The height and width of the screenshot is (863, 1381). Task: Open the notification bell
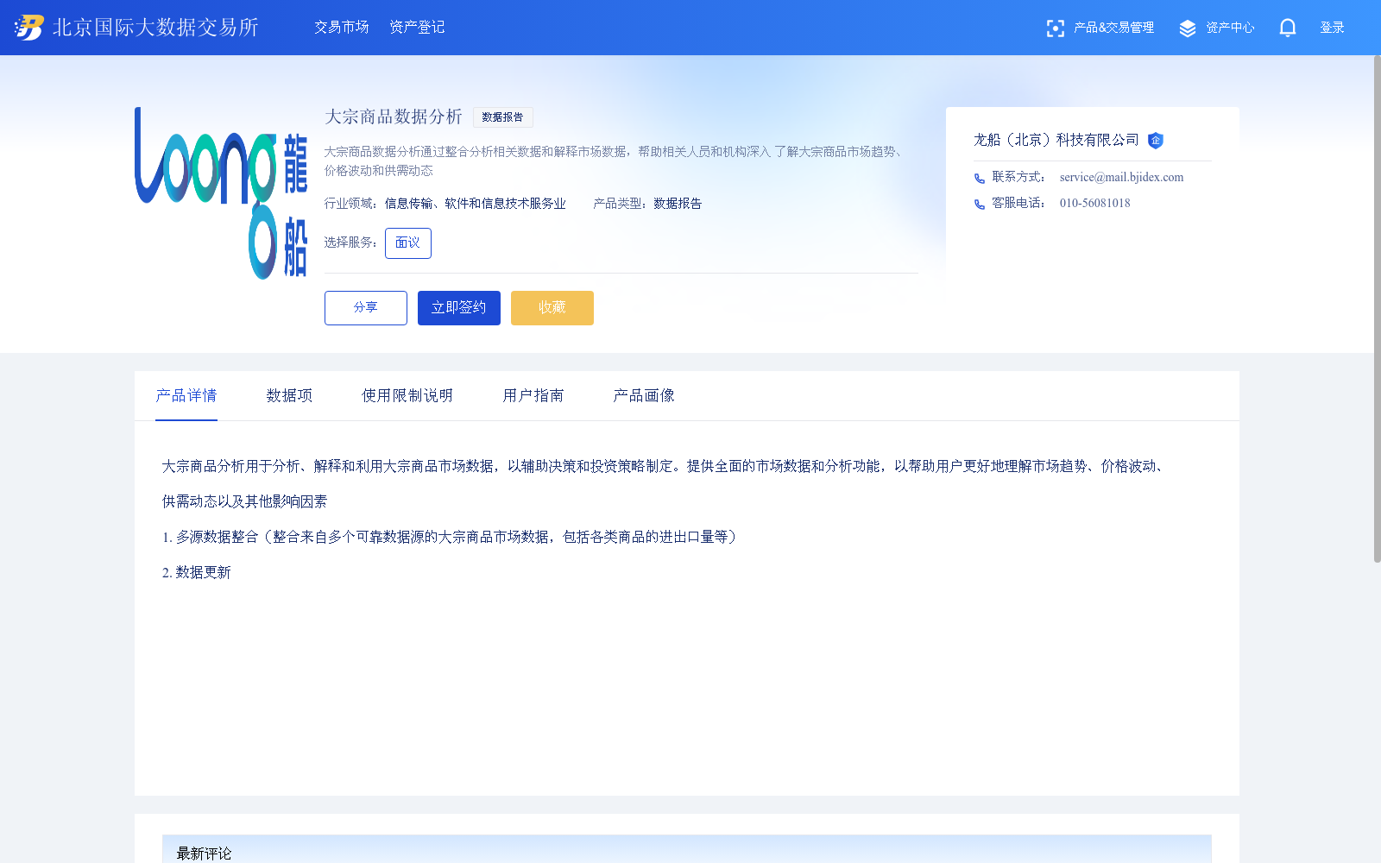[1288, 28]
